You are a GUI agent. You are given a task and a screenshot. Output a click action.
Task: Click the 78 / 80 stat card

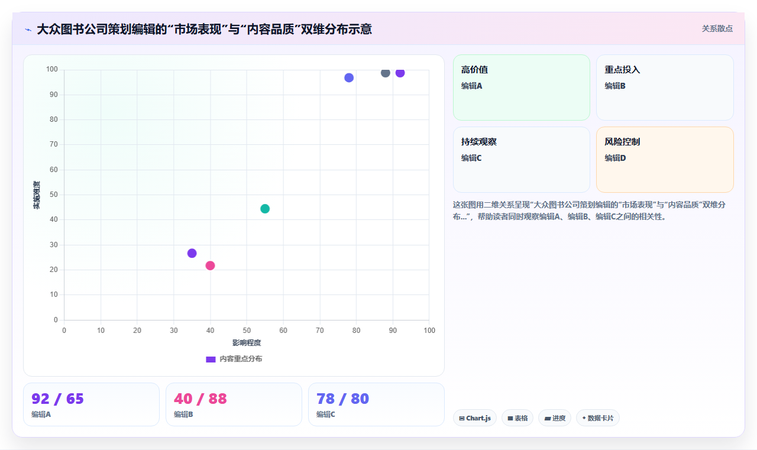(376, 404)
